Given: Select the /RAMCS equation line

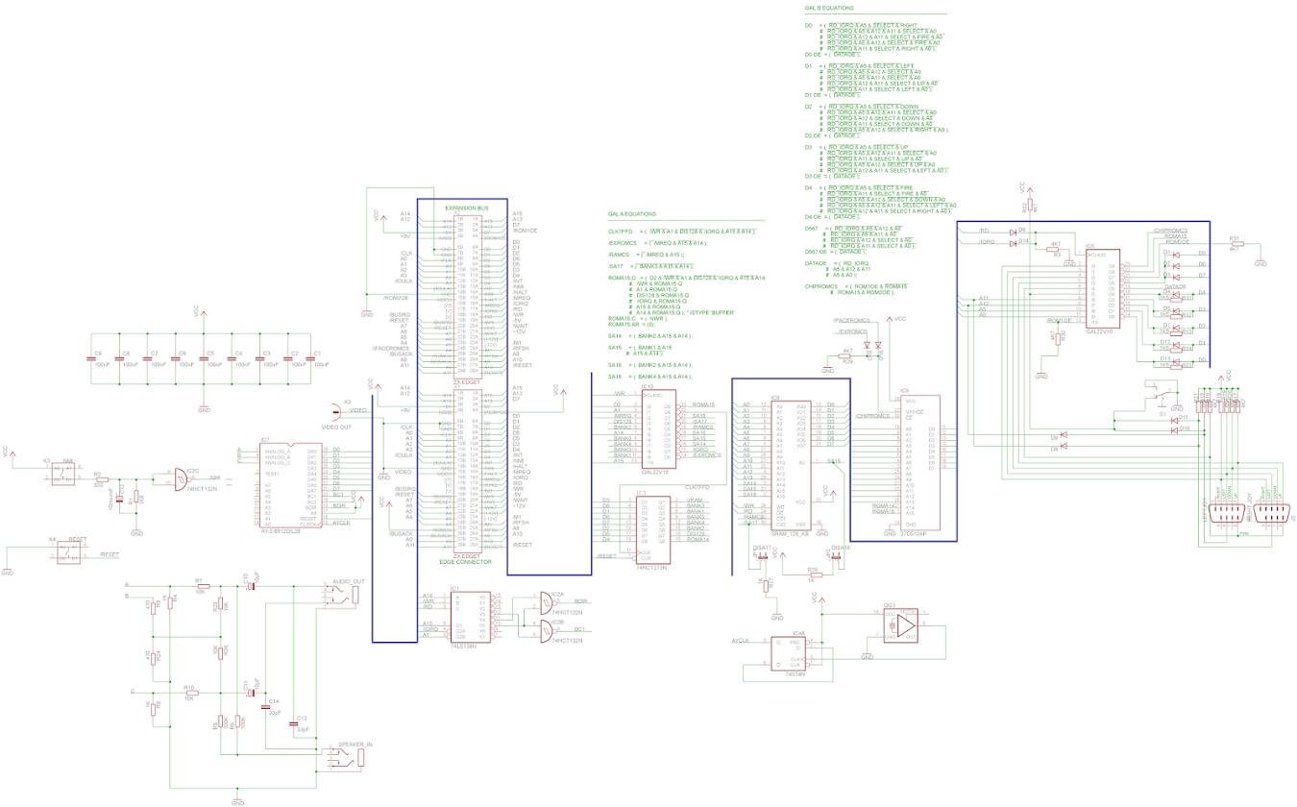Looking at the screenshot, I should (647, 255).
